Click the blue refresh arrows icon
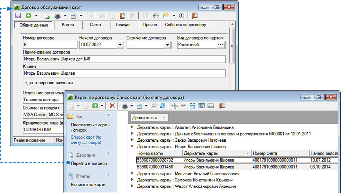The width and height of the screenshot is (341, 193). [162, 105]
